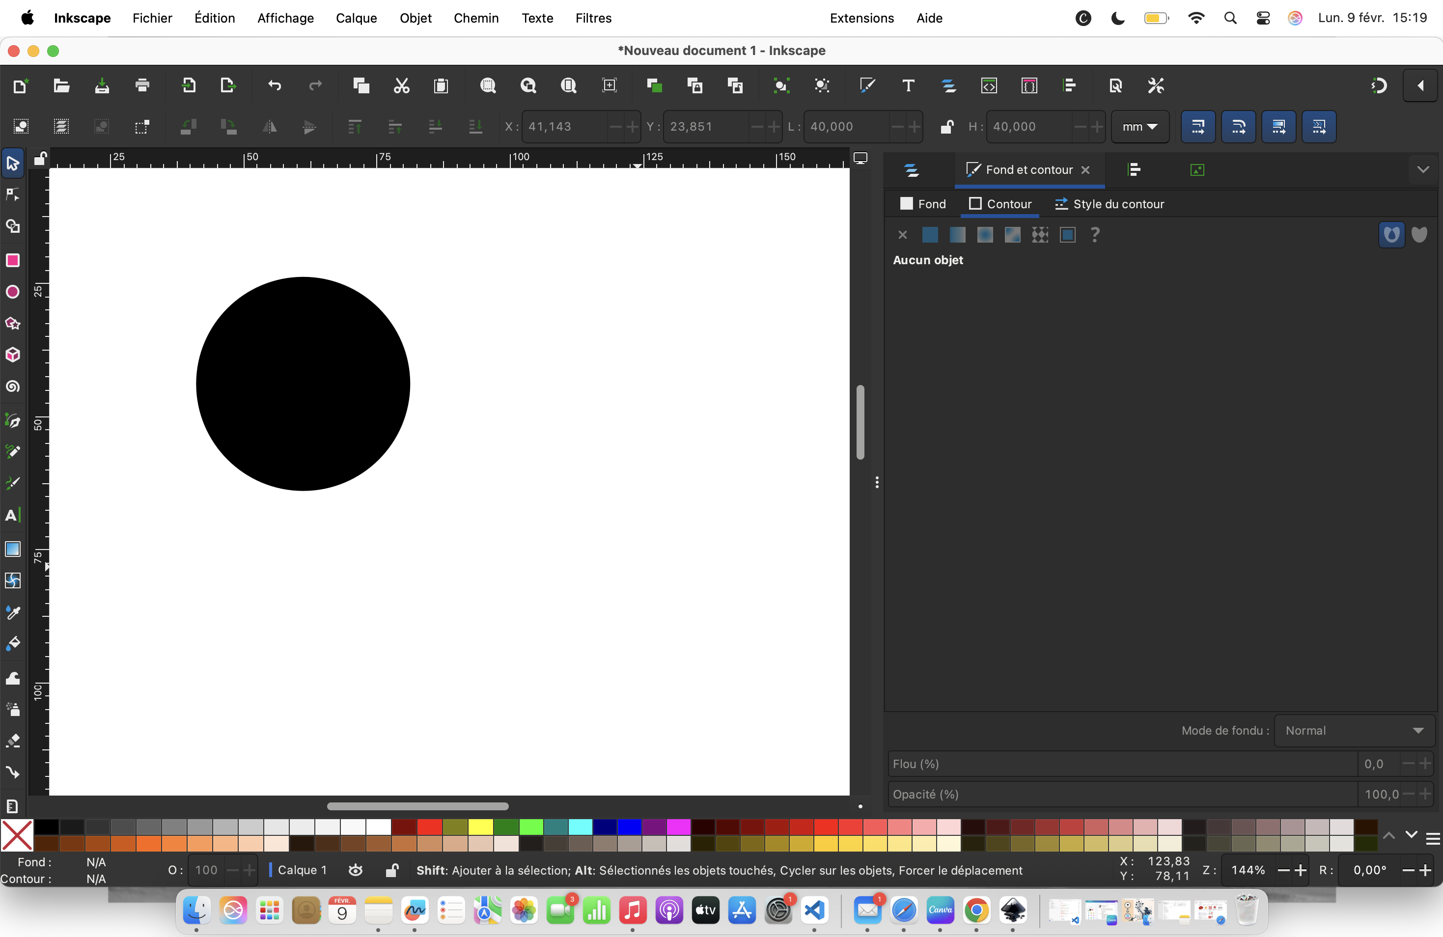Expand the docked dialogs chevron menu
Screen dimensions: 1443x937
[1423, 170]
